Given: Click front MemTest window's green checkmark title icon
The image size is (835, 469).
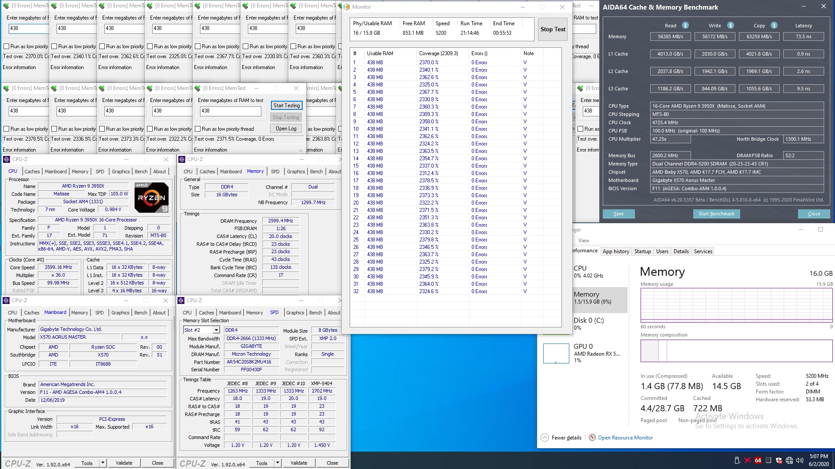Looking at the screenshot, I should pos(197,88).
